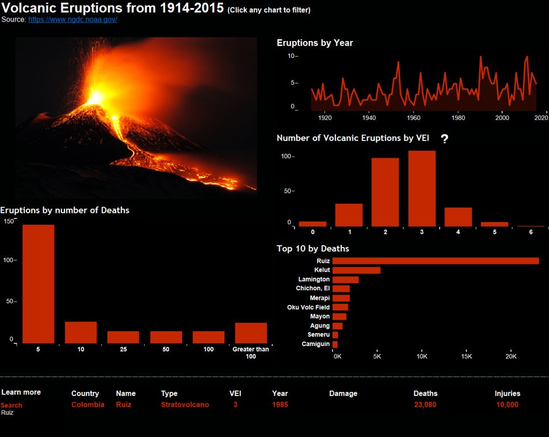Filter by the VEI 4 bar

pos(458,217)
